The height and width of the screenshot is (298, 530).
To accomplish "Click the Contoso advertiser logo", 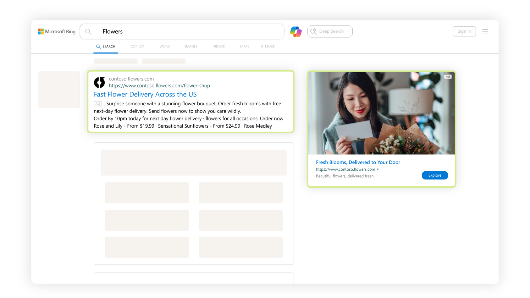I will pyautogui.click(x=99, y=82).
